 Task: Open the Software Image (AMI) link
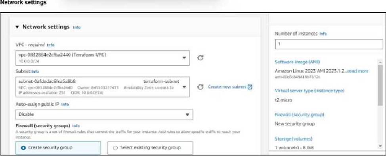(297, 62)
